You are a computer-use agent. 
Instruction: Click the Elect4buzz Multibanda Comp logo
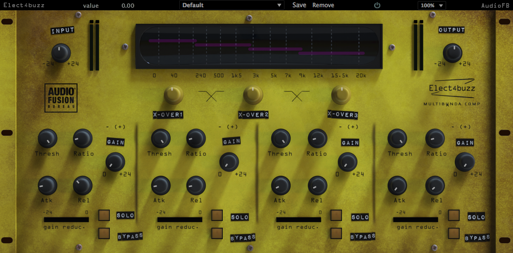[x=452, y=92]
